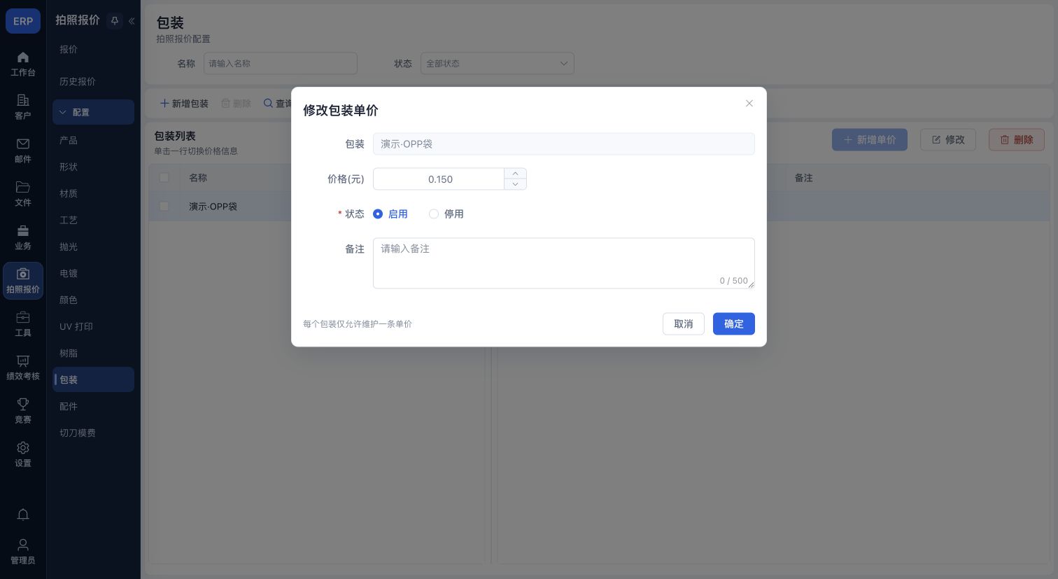Click the 演示·OPP袋 row name text

(x=213, y=207)
